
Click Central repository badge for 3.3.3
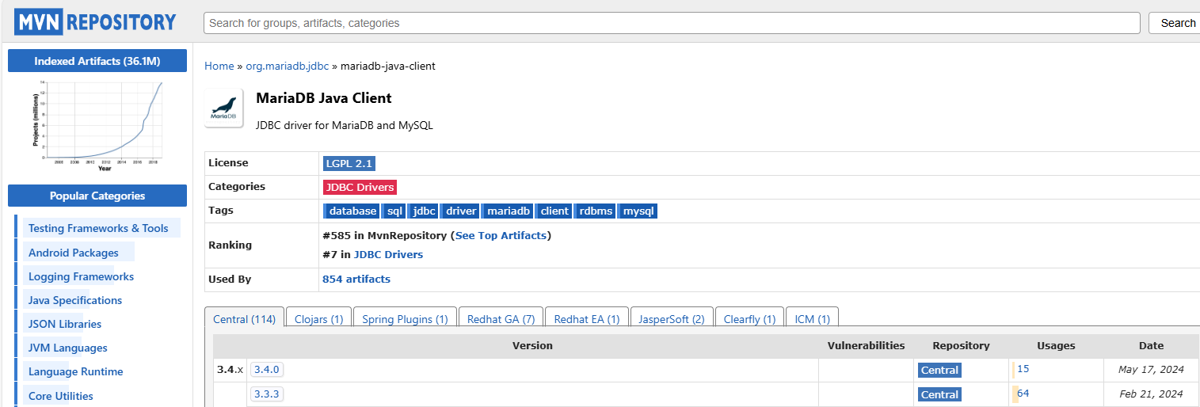pyautogui.click(x=939, y=394)
